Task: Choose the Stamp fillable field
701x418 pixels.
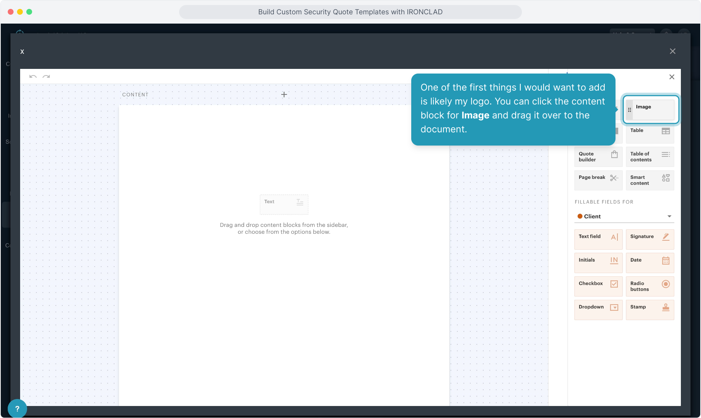Action: (x=650, y=310)
